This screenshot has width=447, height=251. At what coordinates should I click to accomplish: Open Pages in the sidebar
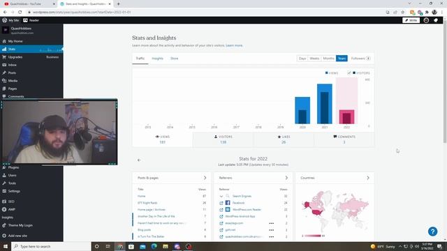[x=31, y=89]
